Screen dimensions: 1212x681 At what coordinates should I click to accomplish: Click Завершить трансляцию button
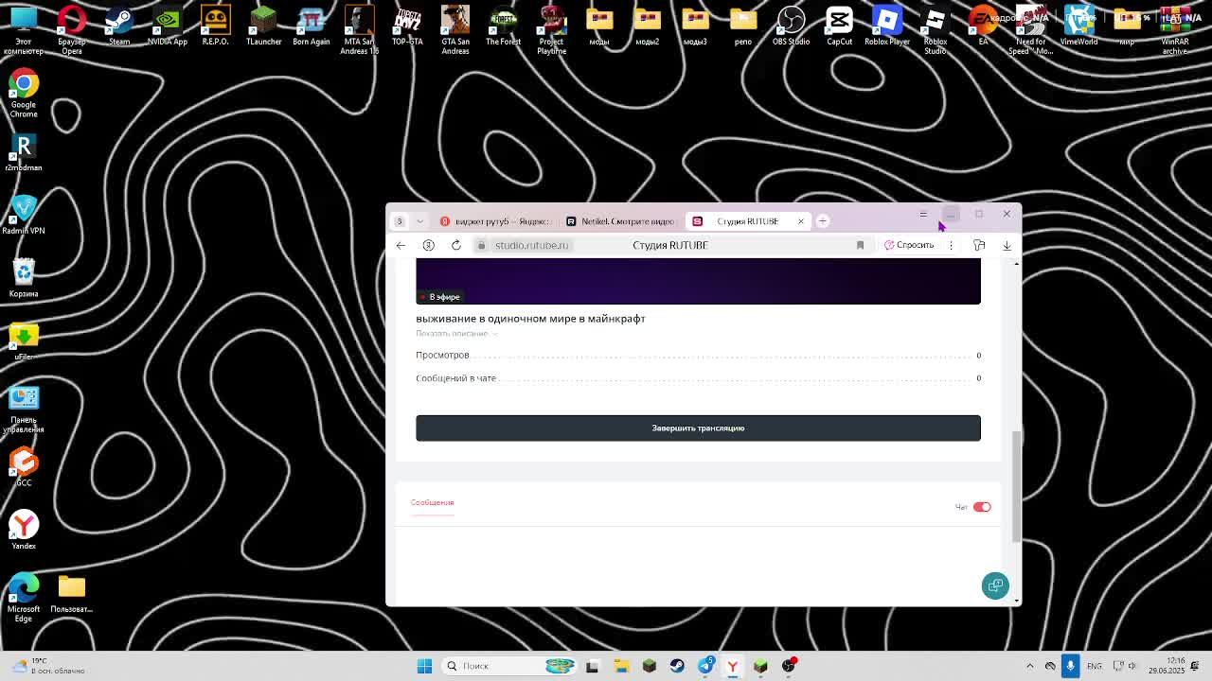tap(698, 428)
